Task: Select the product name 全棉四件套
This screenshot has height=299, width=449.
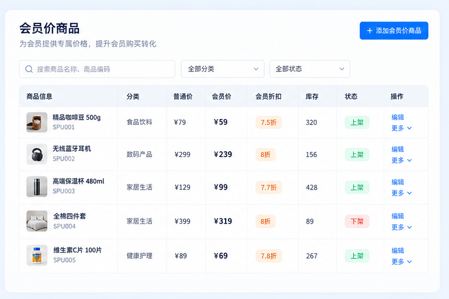Action: [70, 216]
